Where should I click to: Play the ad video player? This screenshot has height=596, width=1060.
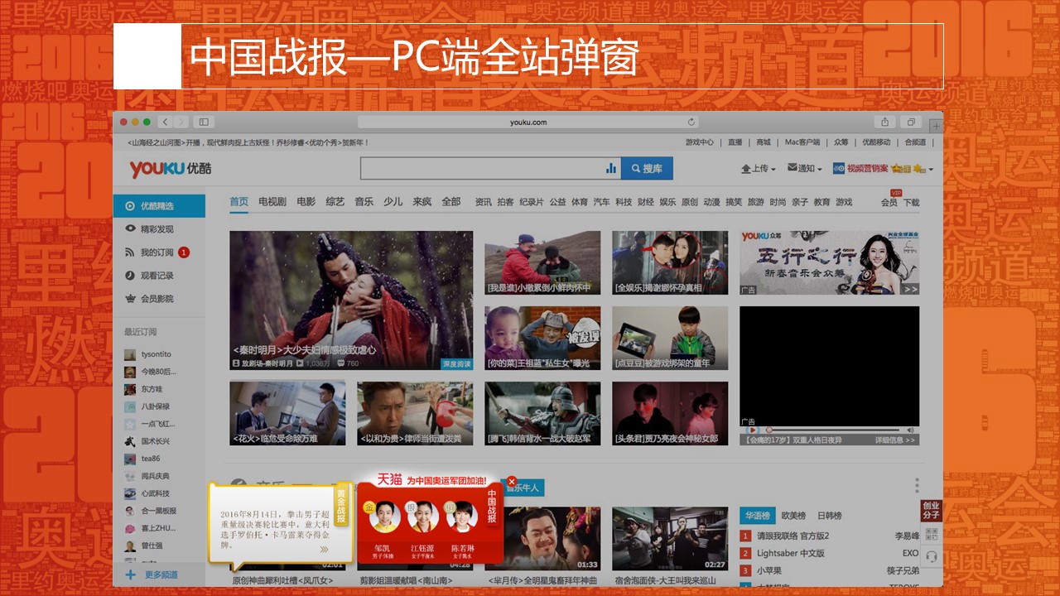(x=752, y=430)
